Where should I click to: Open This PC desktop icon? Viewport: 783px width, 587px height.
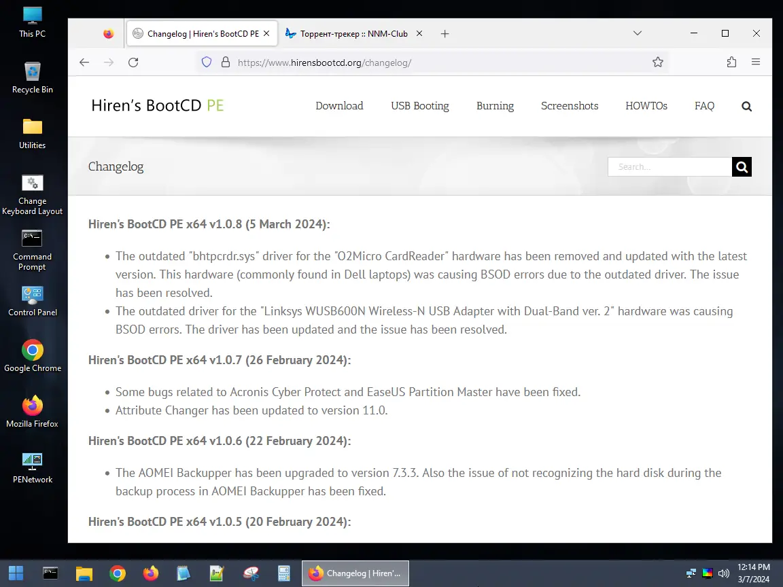pyautogui.click(x=33, y=22)
